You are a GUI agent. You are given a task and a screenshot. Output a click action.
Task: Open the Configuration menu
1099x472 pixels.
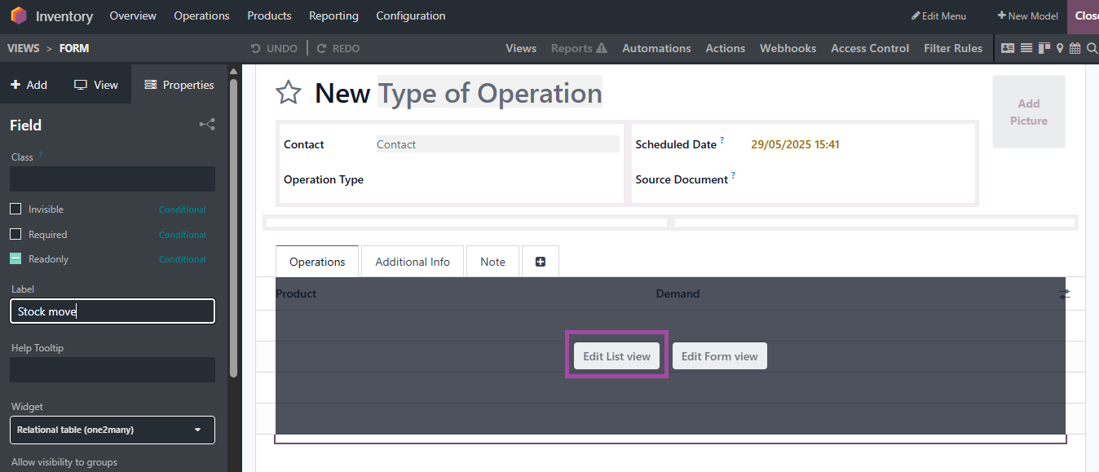411,15
